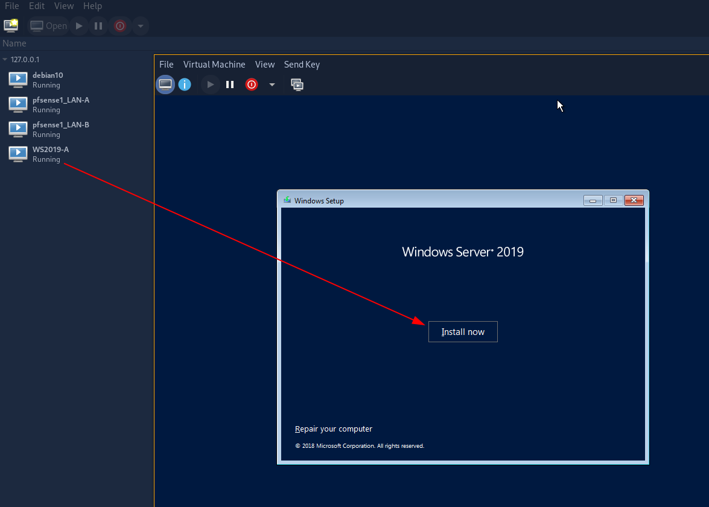Open the manager Edit menu
The height and width of the screenshot is (507, 709).
[37, 6]
